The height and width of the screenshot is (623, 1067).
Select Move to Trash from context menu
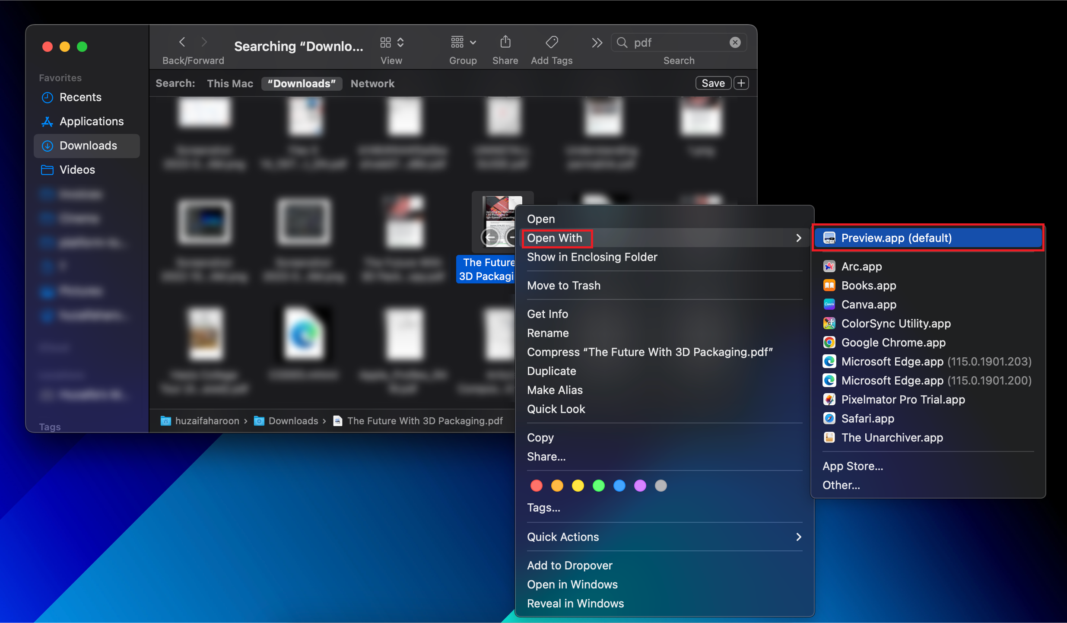click(563, 286)
